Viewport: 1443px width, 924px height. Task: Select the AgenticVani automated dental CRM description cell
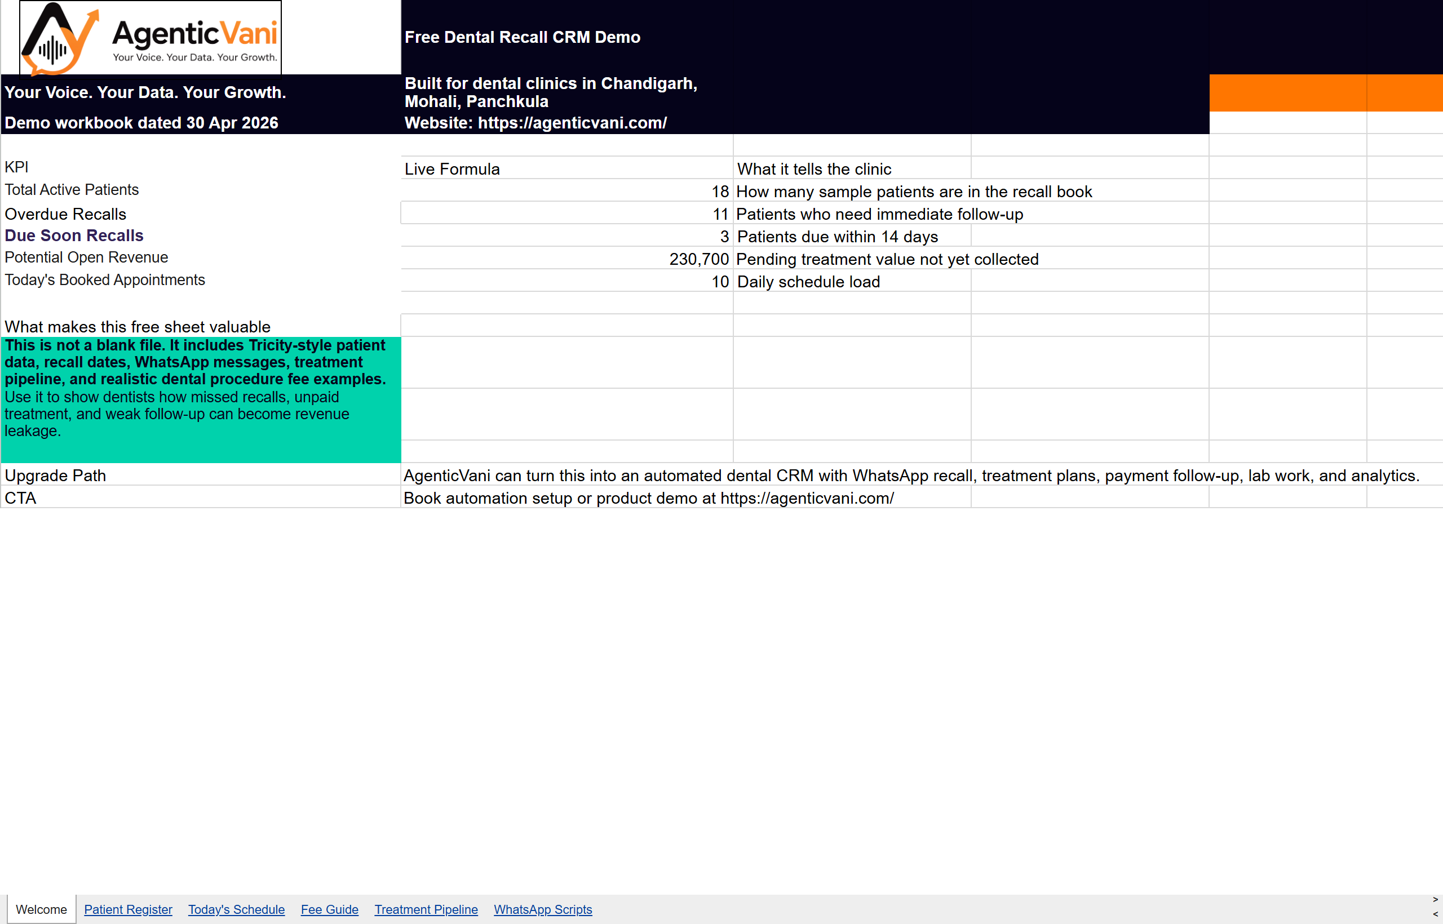point(911,475)
